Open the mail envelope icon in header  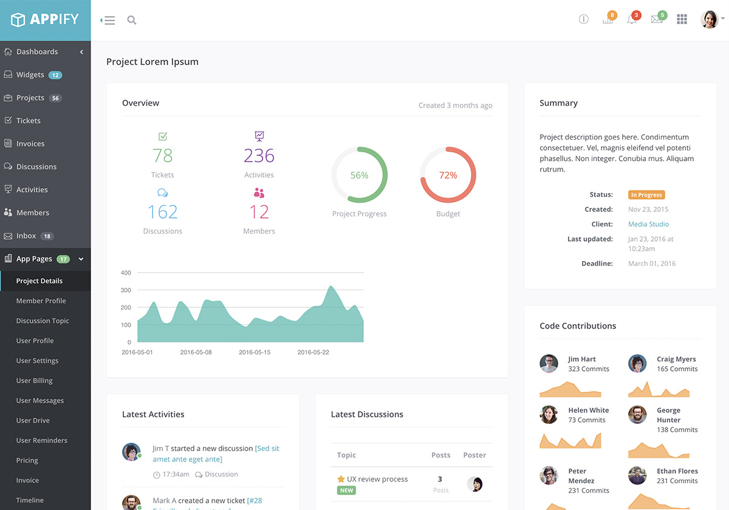coord(657,19)
